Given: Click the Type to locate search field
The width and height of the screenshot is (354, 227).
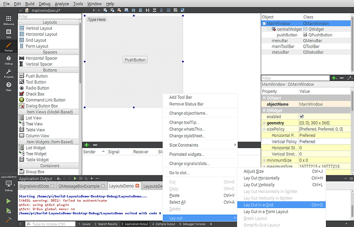Looking at the screenshot, I should [x=51, y=224].
